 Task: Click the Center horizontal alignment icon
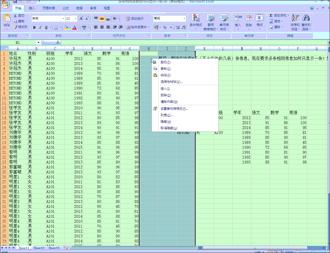pyautogui.click(x=102, y=27)
